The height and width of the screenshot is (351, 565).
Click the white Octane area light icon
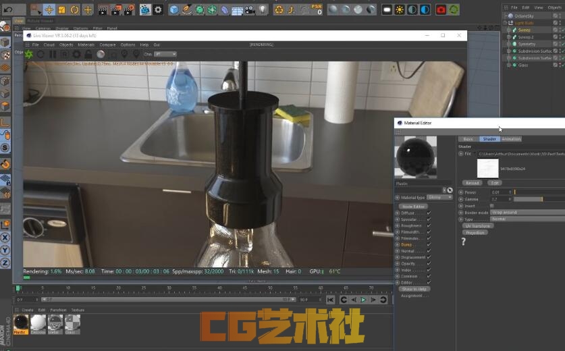click(x=387, y=9)
